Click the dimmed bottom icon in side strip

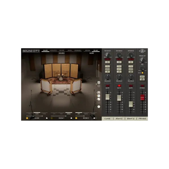pyautogui.click(x=99, y=103)
